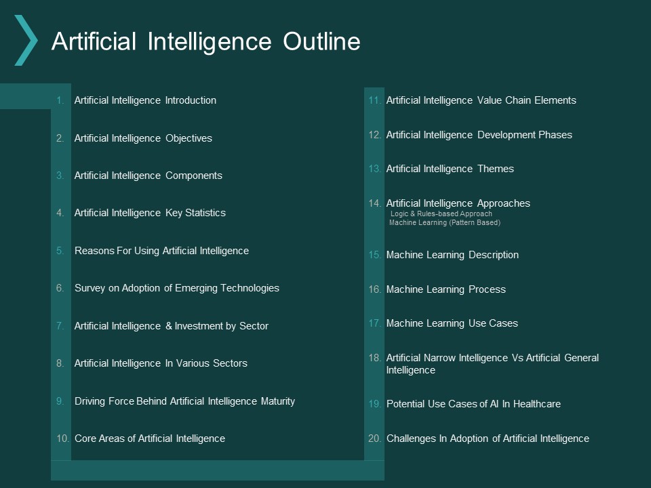651x488 pixels.
Task: Click 'Machine Learning Process' line
Action: coord(446,289)
